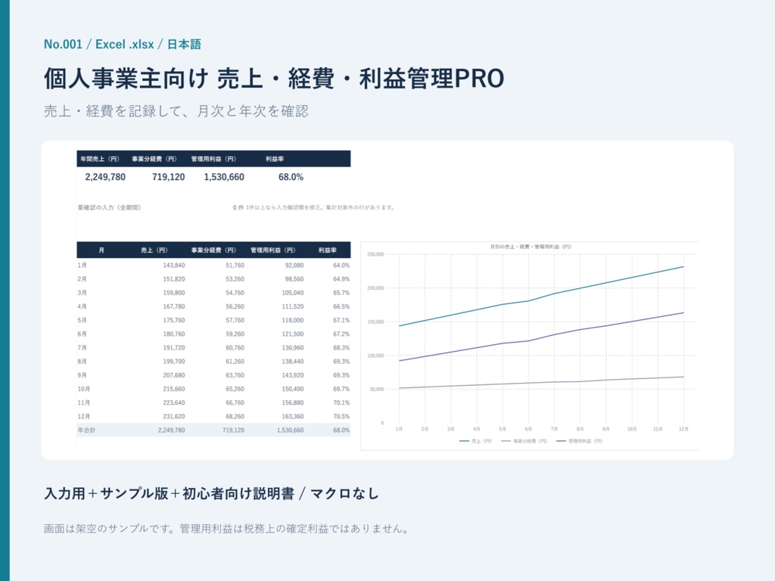Click the line '入力用＋サンプル版＋初心者向け説明書 / マクロなし'
Viewport: 775px width, 581px height.
click(212, 493)
